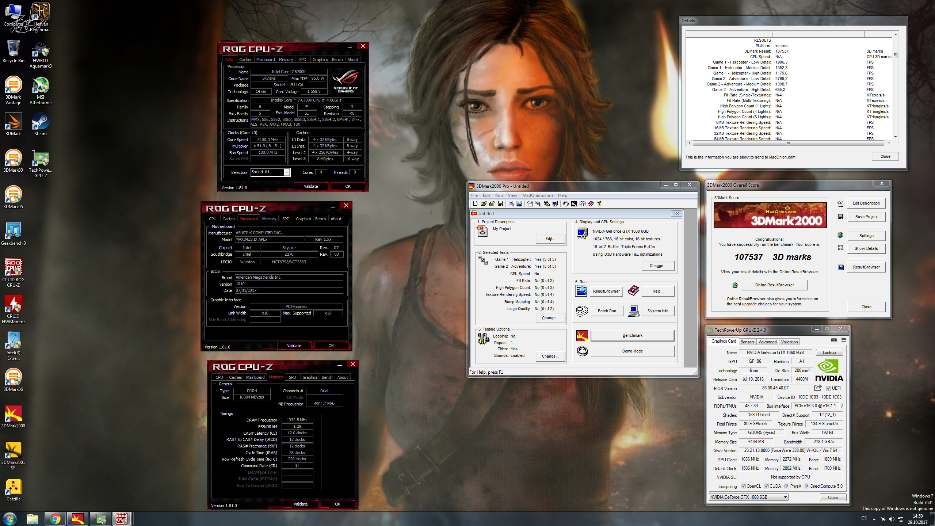Click New project icon in 3DMark2000 toolbar

pos(475,204)
